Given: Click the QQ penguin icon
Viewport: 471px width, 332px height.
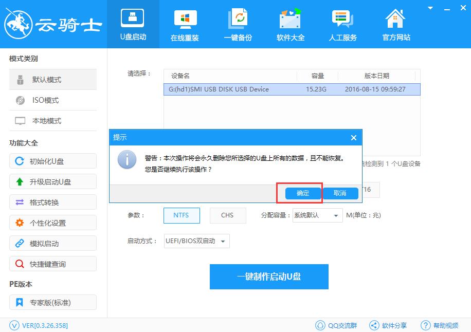Looking at the screenshot, I should tap(320, 325).
